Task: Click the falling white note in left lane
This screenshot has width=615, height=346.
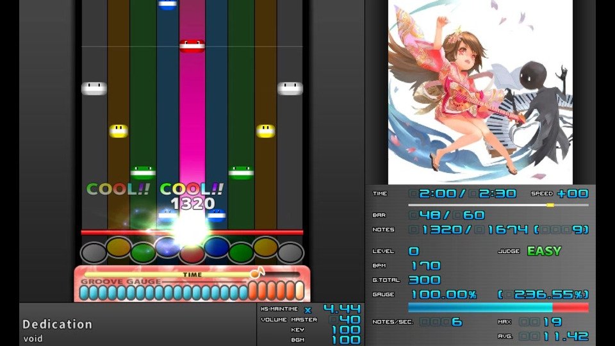Action: (94, 88)
